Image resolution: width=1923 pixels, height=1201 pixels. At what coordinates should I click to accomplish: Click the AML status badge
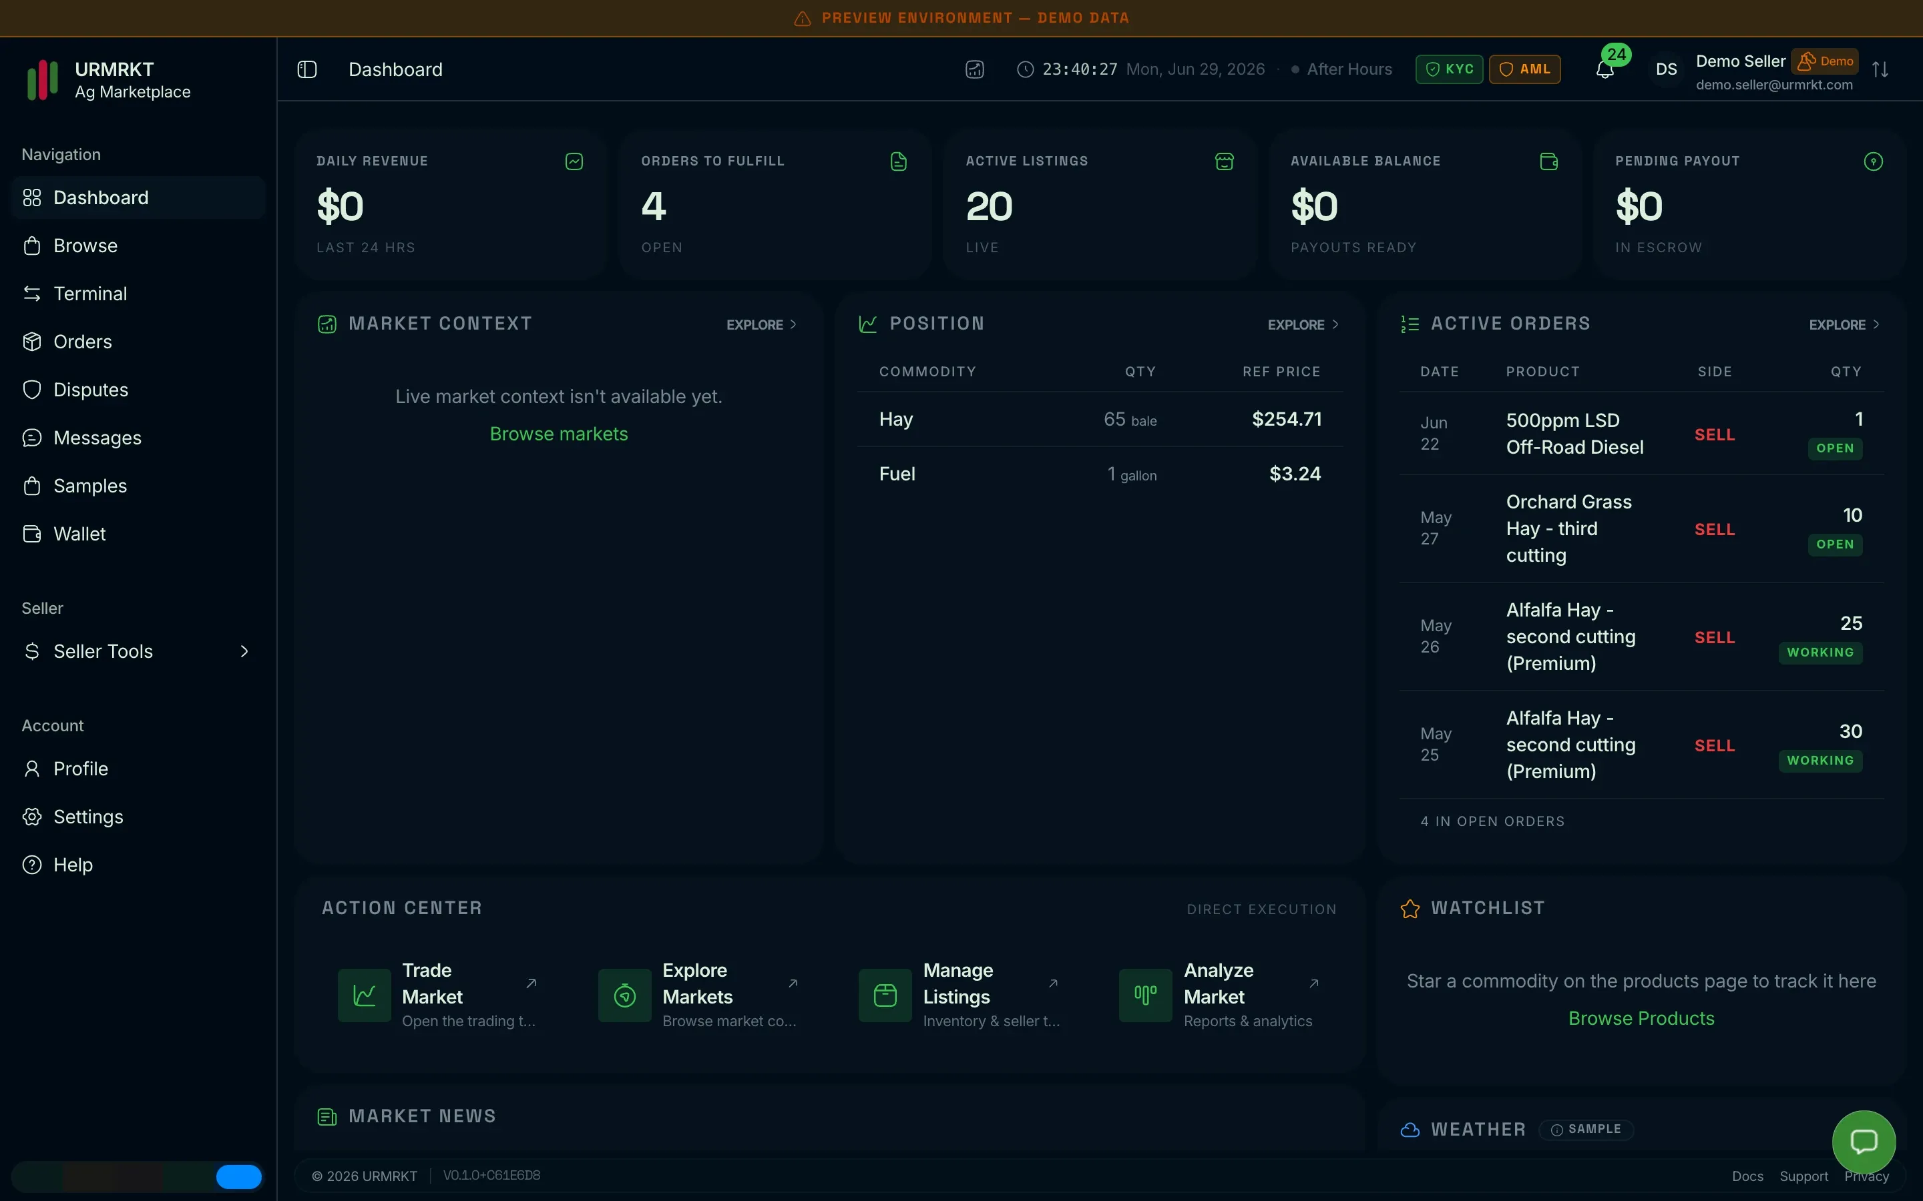pos(1524,69)
